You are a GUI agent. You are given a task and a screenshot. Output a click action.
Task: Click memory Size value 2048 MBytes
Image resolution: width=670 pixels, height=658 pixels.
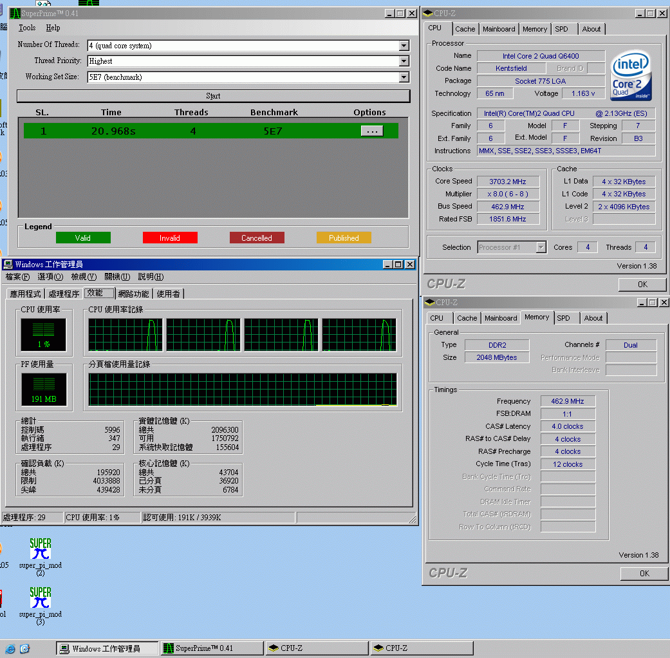click(496, 357)
